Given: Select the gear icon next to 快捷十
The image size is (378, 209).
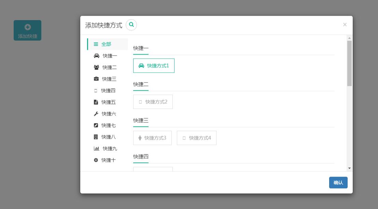Looking at the screenshot, I should click(x=96, y=160).
